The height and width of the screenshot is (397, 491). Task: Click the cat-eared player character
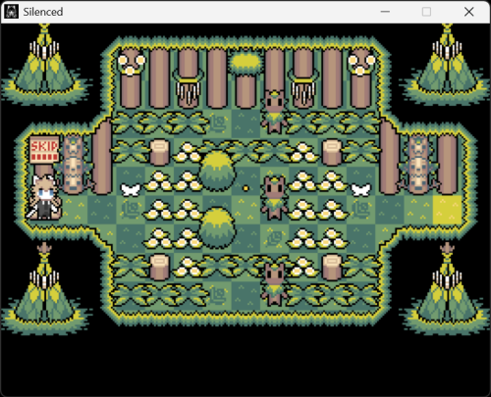tap(45, 197)
